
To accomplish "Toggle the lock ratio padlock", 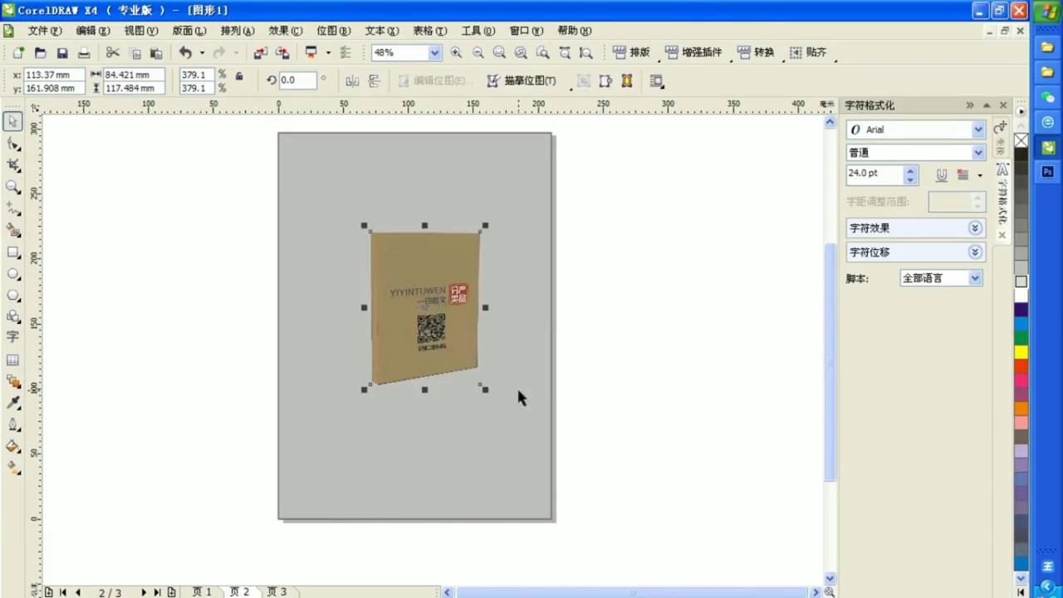I will pos(239,76).
